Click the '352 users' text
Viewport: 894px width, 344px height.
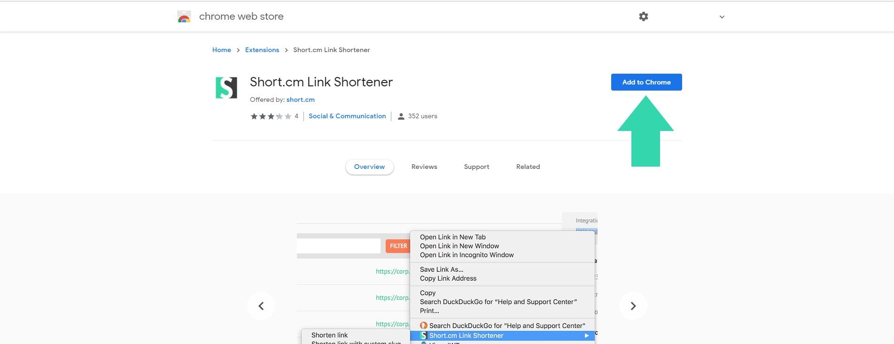tap(423, 116)
